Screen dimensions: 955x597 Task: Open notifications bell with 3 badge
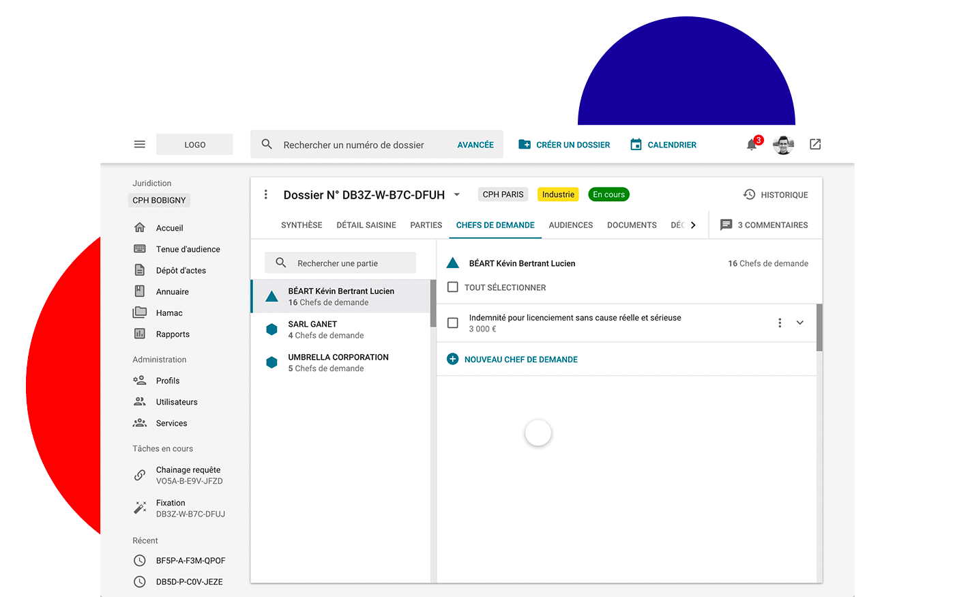pos(752,144)
